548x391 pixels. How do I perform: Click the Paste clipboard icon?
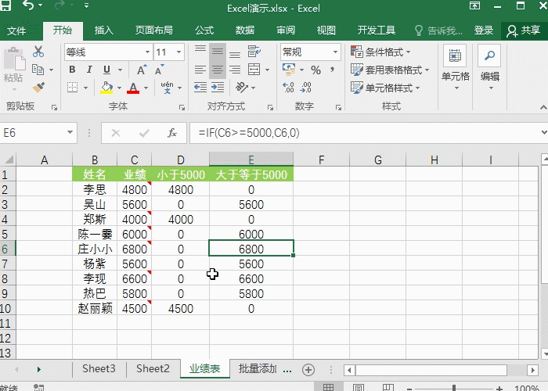pos(14,59)
